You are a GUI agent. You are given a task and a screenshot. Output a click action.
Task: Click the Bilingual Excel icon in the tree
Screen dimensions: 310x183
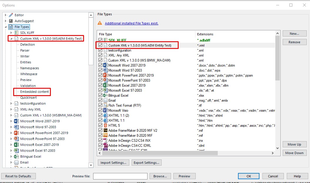(16, 156)
